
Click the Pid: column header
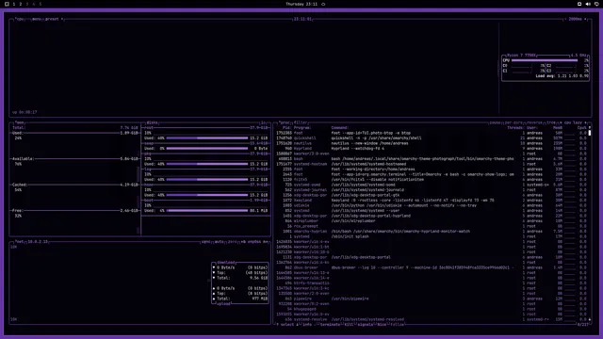tap(286, 128)
